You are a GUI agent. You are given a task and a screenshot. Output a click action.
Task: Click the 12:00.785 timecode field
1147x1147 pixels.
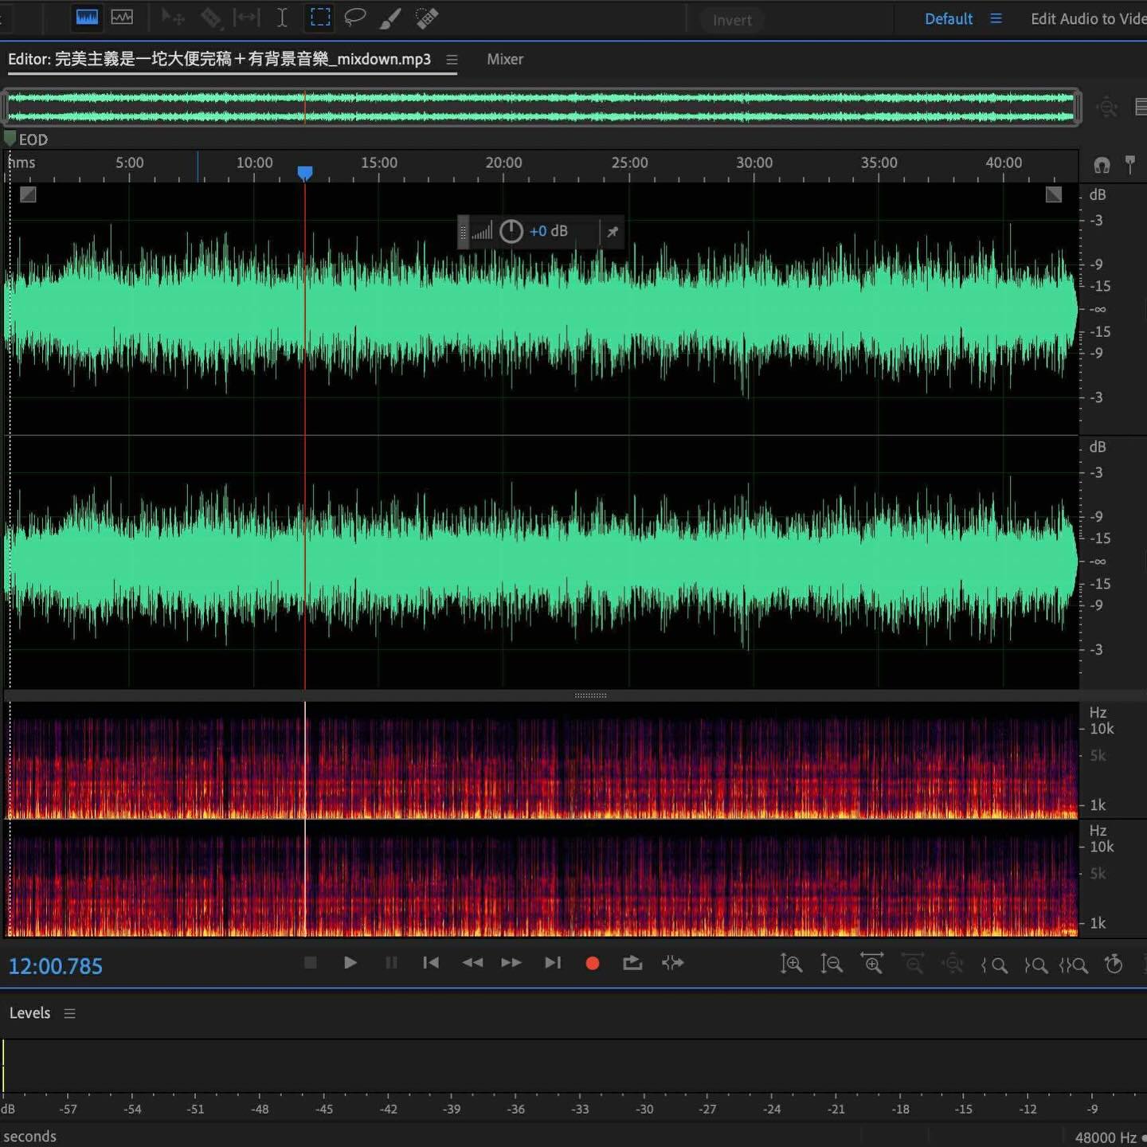tap(55, 966)
